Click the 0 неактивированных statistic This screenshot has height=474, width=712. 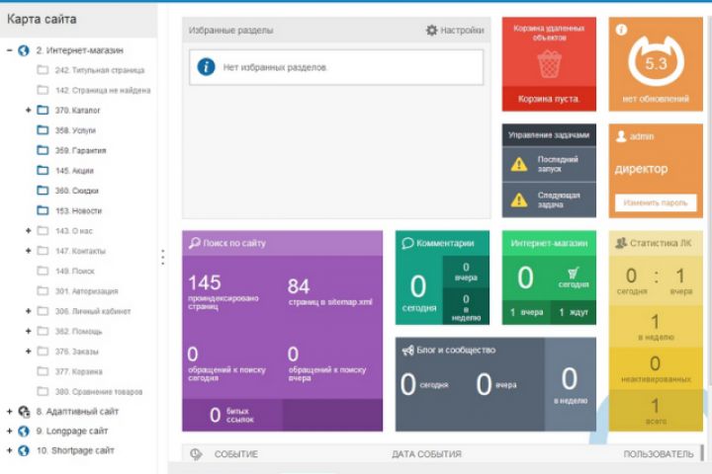point(656,368)
